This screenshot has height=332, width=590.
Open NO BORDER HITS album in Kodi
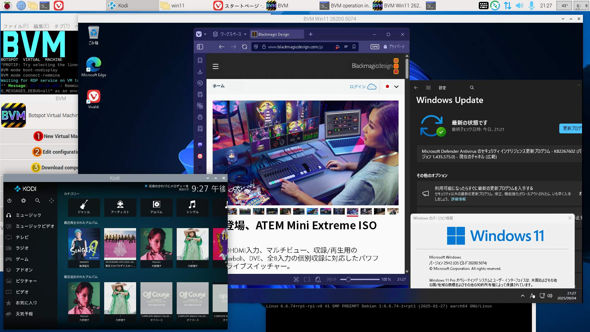pos(120,248)
